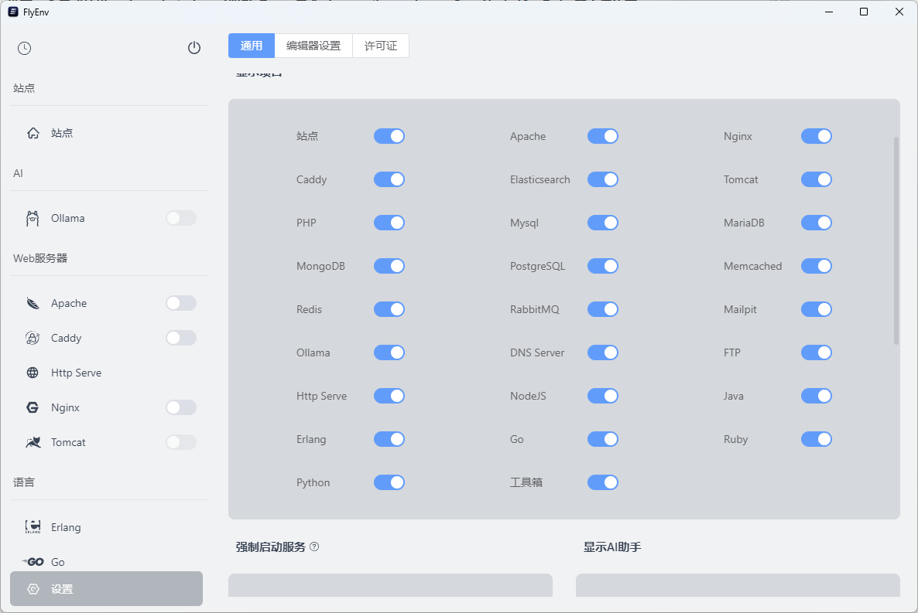Image resolution: width=918 pixels, height=613 pixels.
Task: Switch off the RabbitMQ display toggle
Action: coord(603,309)
